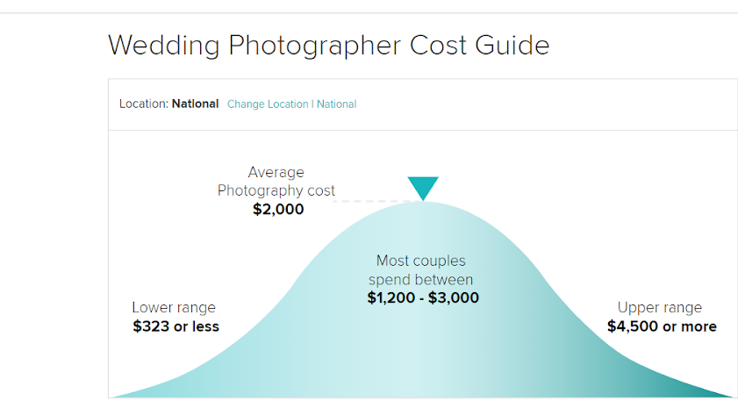Select the bold National location value
The height and width of the screenshot is (415, 738).
pyautogui.click(x=196, y=104)
